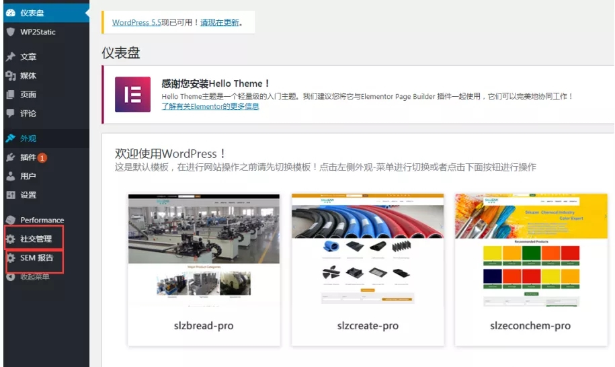Click the 仪表盘 page heading
Image resolution: width=615 pixels, height=367 pixels.
point(121,53)
